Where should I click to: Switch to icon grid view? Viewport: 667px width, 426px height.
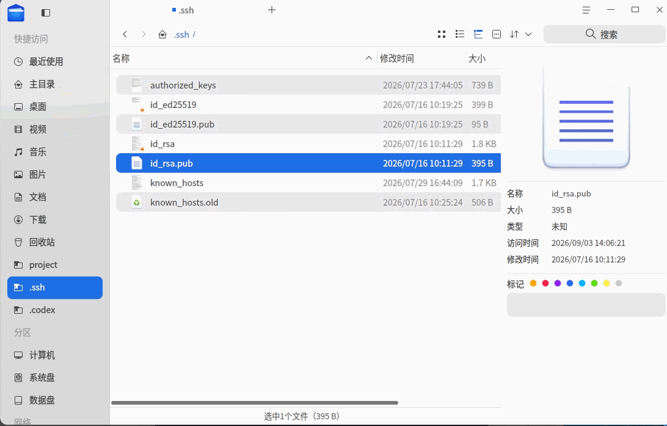point(442,34)
